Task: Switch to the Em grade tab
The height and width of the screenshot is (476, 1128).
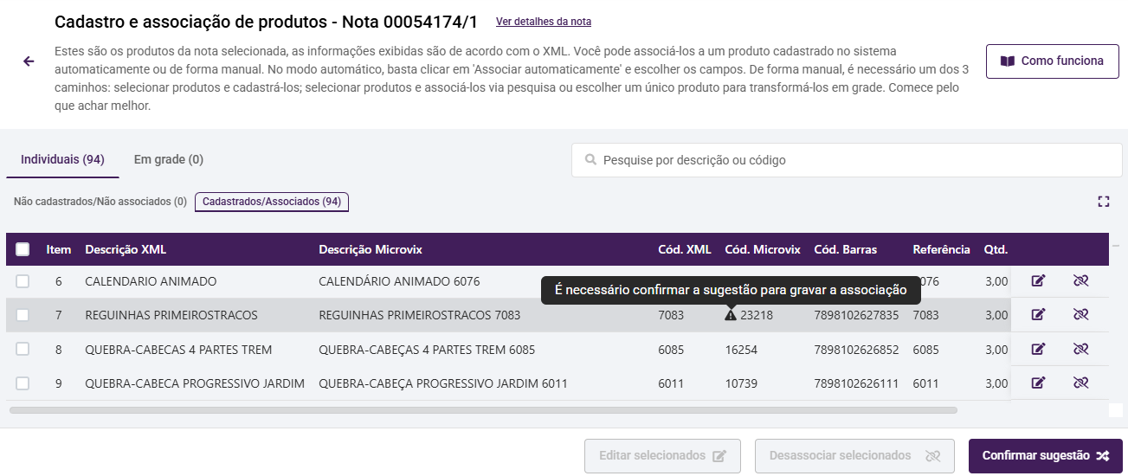Action: pos(168,159)
